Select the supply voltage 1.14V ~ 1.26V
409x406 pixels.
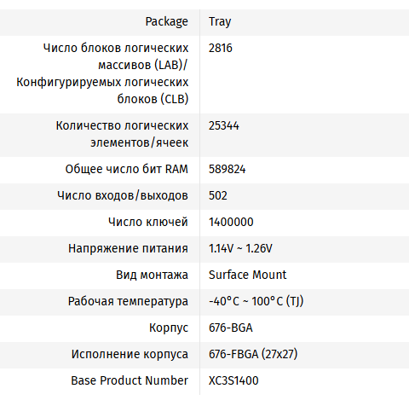240,248
